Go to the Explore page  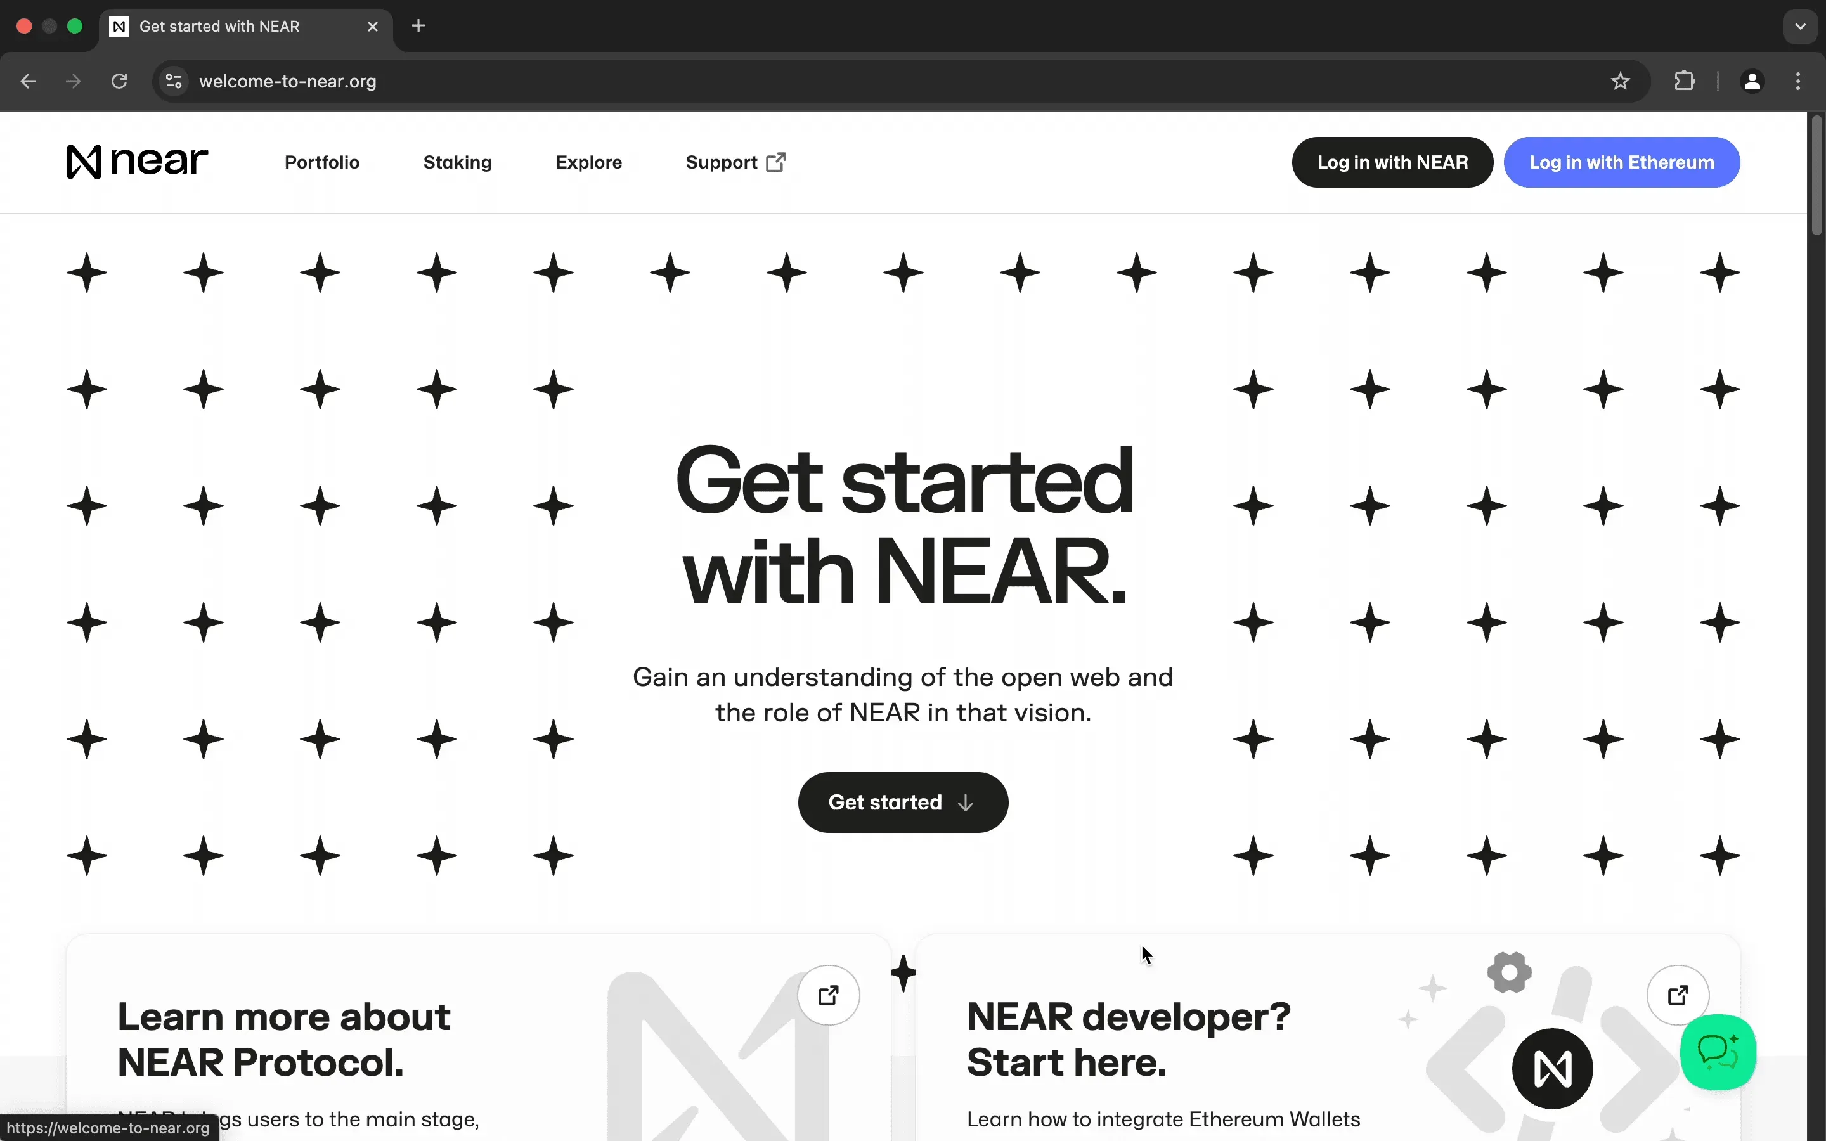pos(588,162)
